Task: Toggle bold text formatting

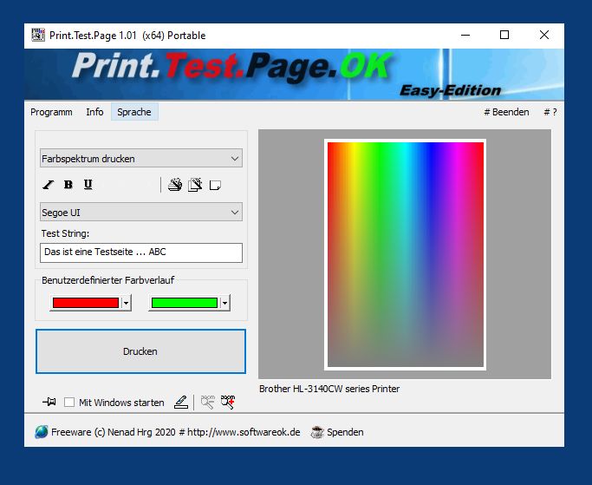Action: (68, 185)
